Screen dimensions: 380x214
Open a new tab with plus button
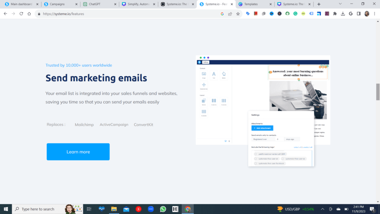[x=319, y=4]
